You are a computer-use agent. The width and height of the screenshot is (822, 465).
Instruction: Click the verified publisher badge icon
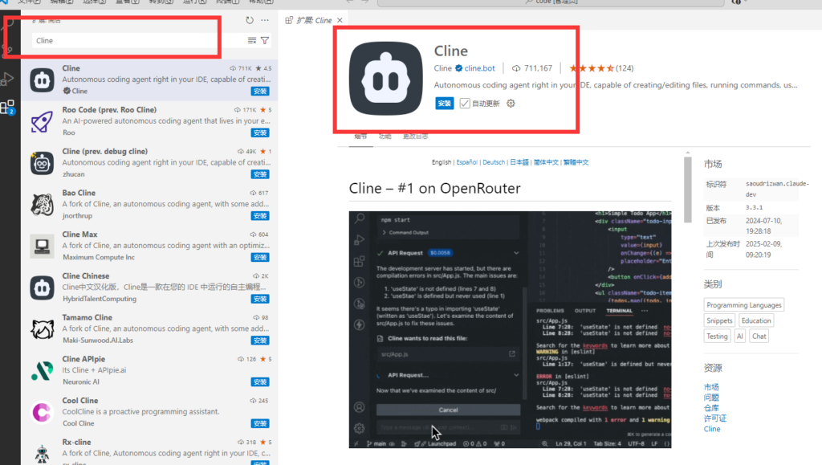click(x=458, y=68)
